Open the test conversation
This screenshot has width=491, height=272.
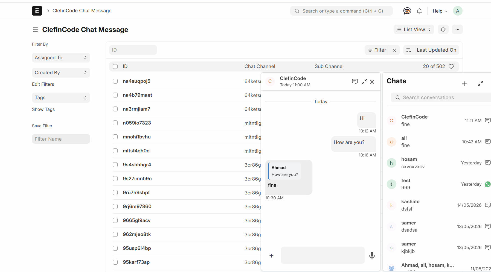tap(439, 184)
